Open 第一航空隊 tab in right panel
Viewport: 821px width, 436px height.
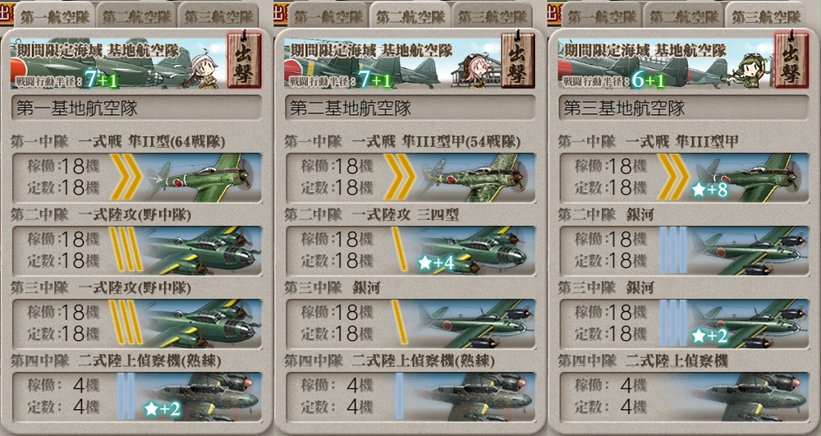(602, 16)
